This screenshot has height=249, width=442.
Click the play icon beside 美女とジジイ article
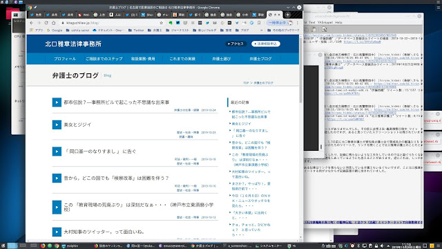click(x=57, y=124)
